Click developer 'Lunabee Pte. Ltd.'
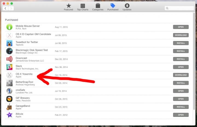Screen dimensions: 197x127 tap(24, 93)
